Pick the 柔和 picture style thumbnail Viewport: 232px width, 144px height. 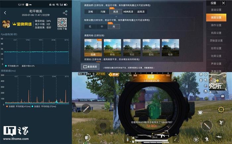coord(151,48)
